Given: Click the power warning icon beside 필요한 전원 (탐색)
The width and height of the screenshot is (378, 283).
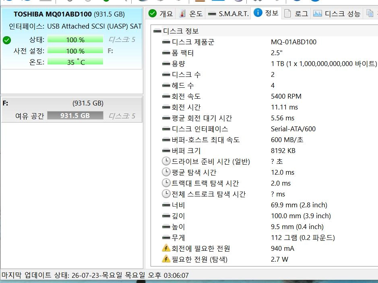Looking at the screenshot, I should point(166,259).
